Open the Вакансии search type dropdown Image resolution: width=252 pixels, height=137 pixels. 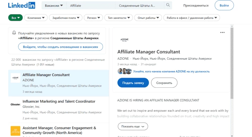pyautogui.click(x=54, y=6)
